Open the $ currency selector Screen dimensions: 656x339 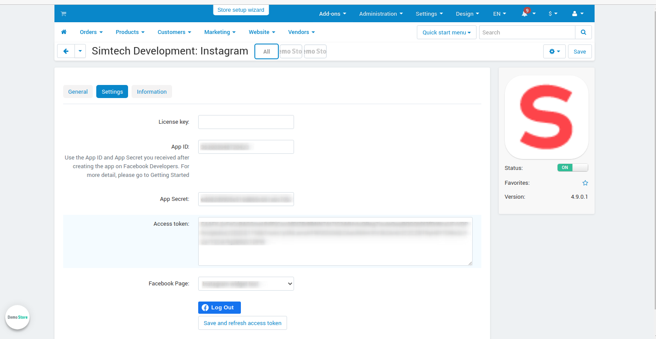tap(553, 14)
